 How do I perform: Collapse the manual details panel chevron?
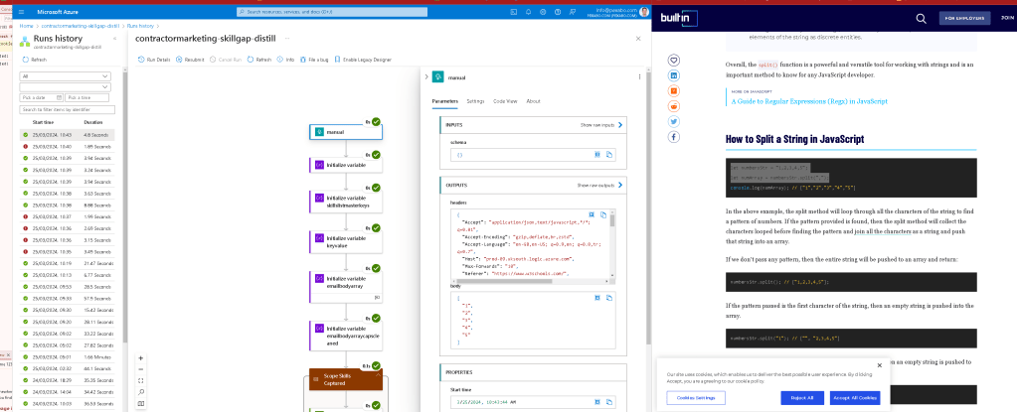coord(426,77)
